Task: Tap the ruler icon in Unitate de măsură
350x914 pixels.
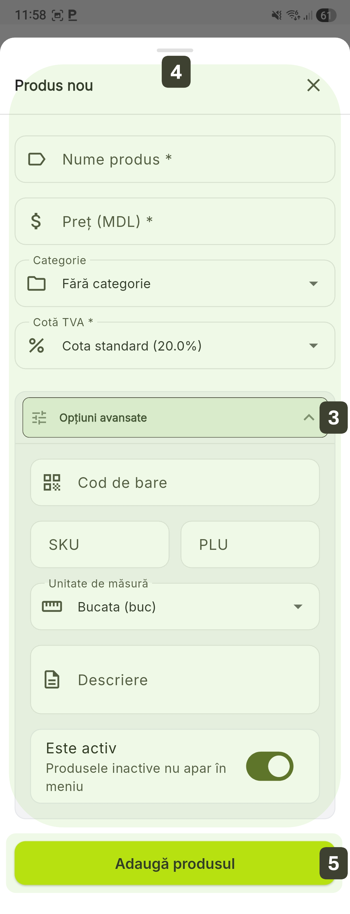Action: coord(52,606)
